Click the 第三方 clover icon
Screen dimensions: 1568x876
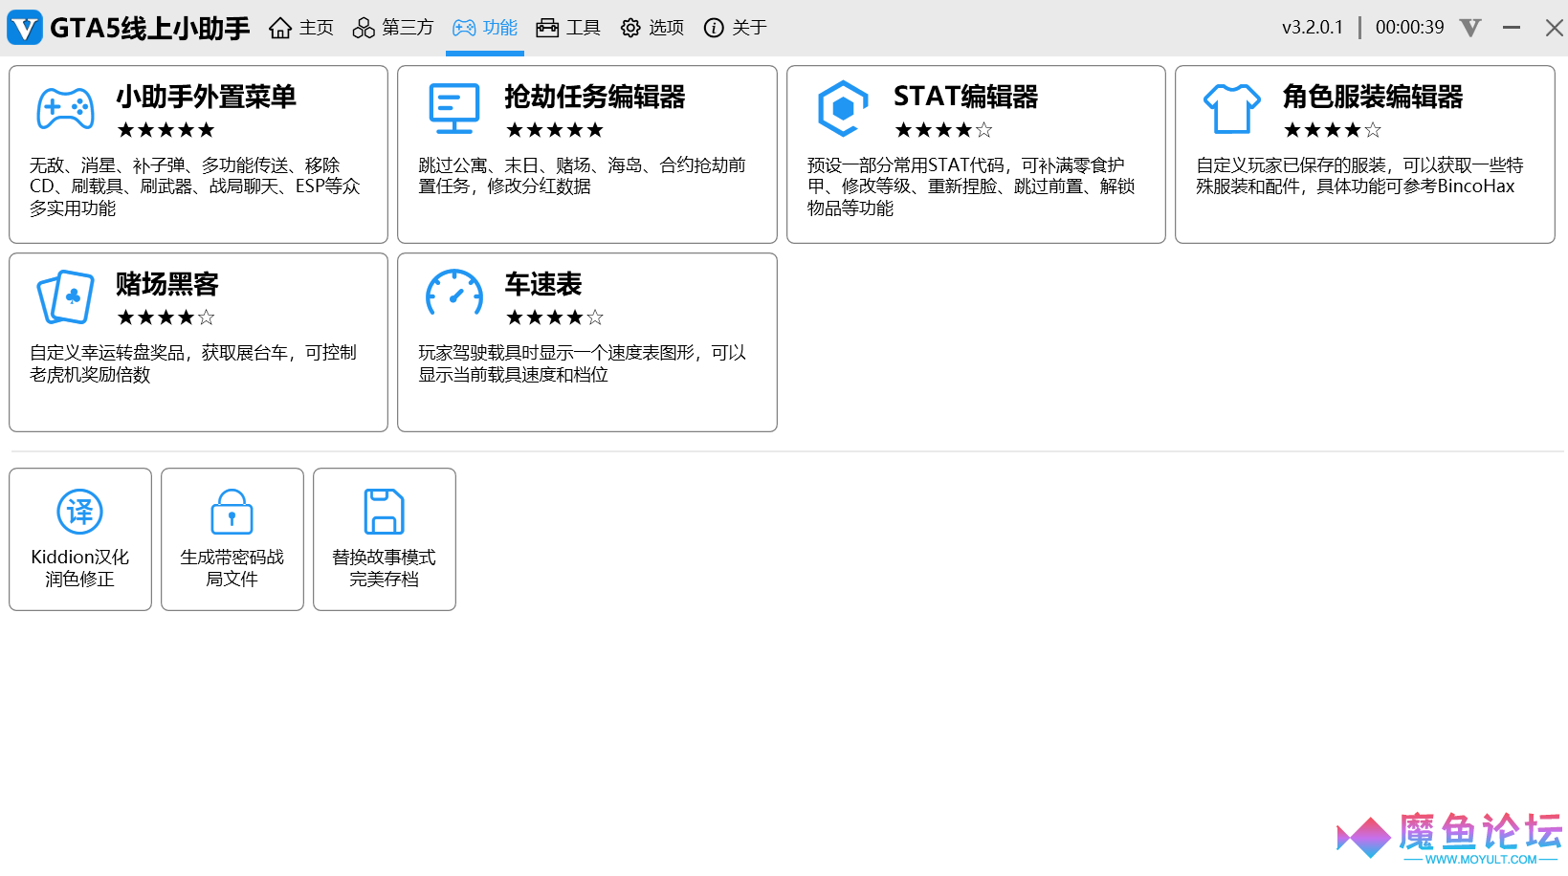pyautogui.click(x=364, y=28)
